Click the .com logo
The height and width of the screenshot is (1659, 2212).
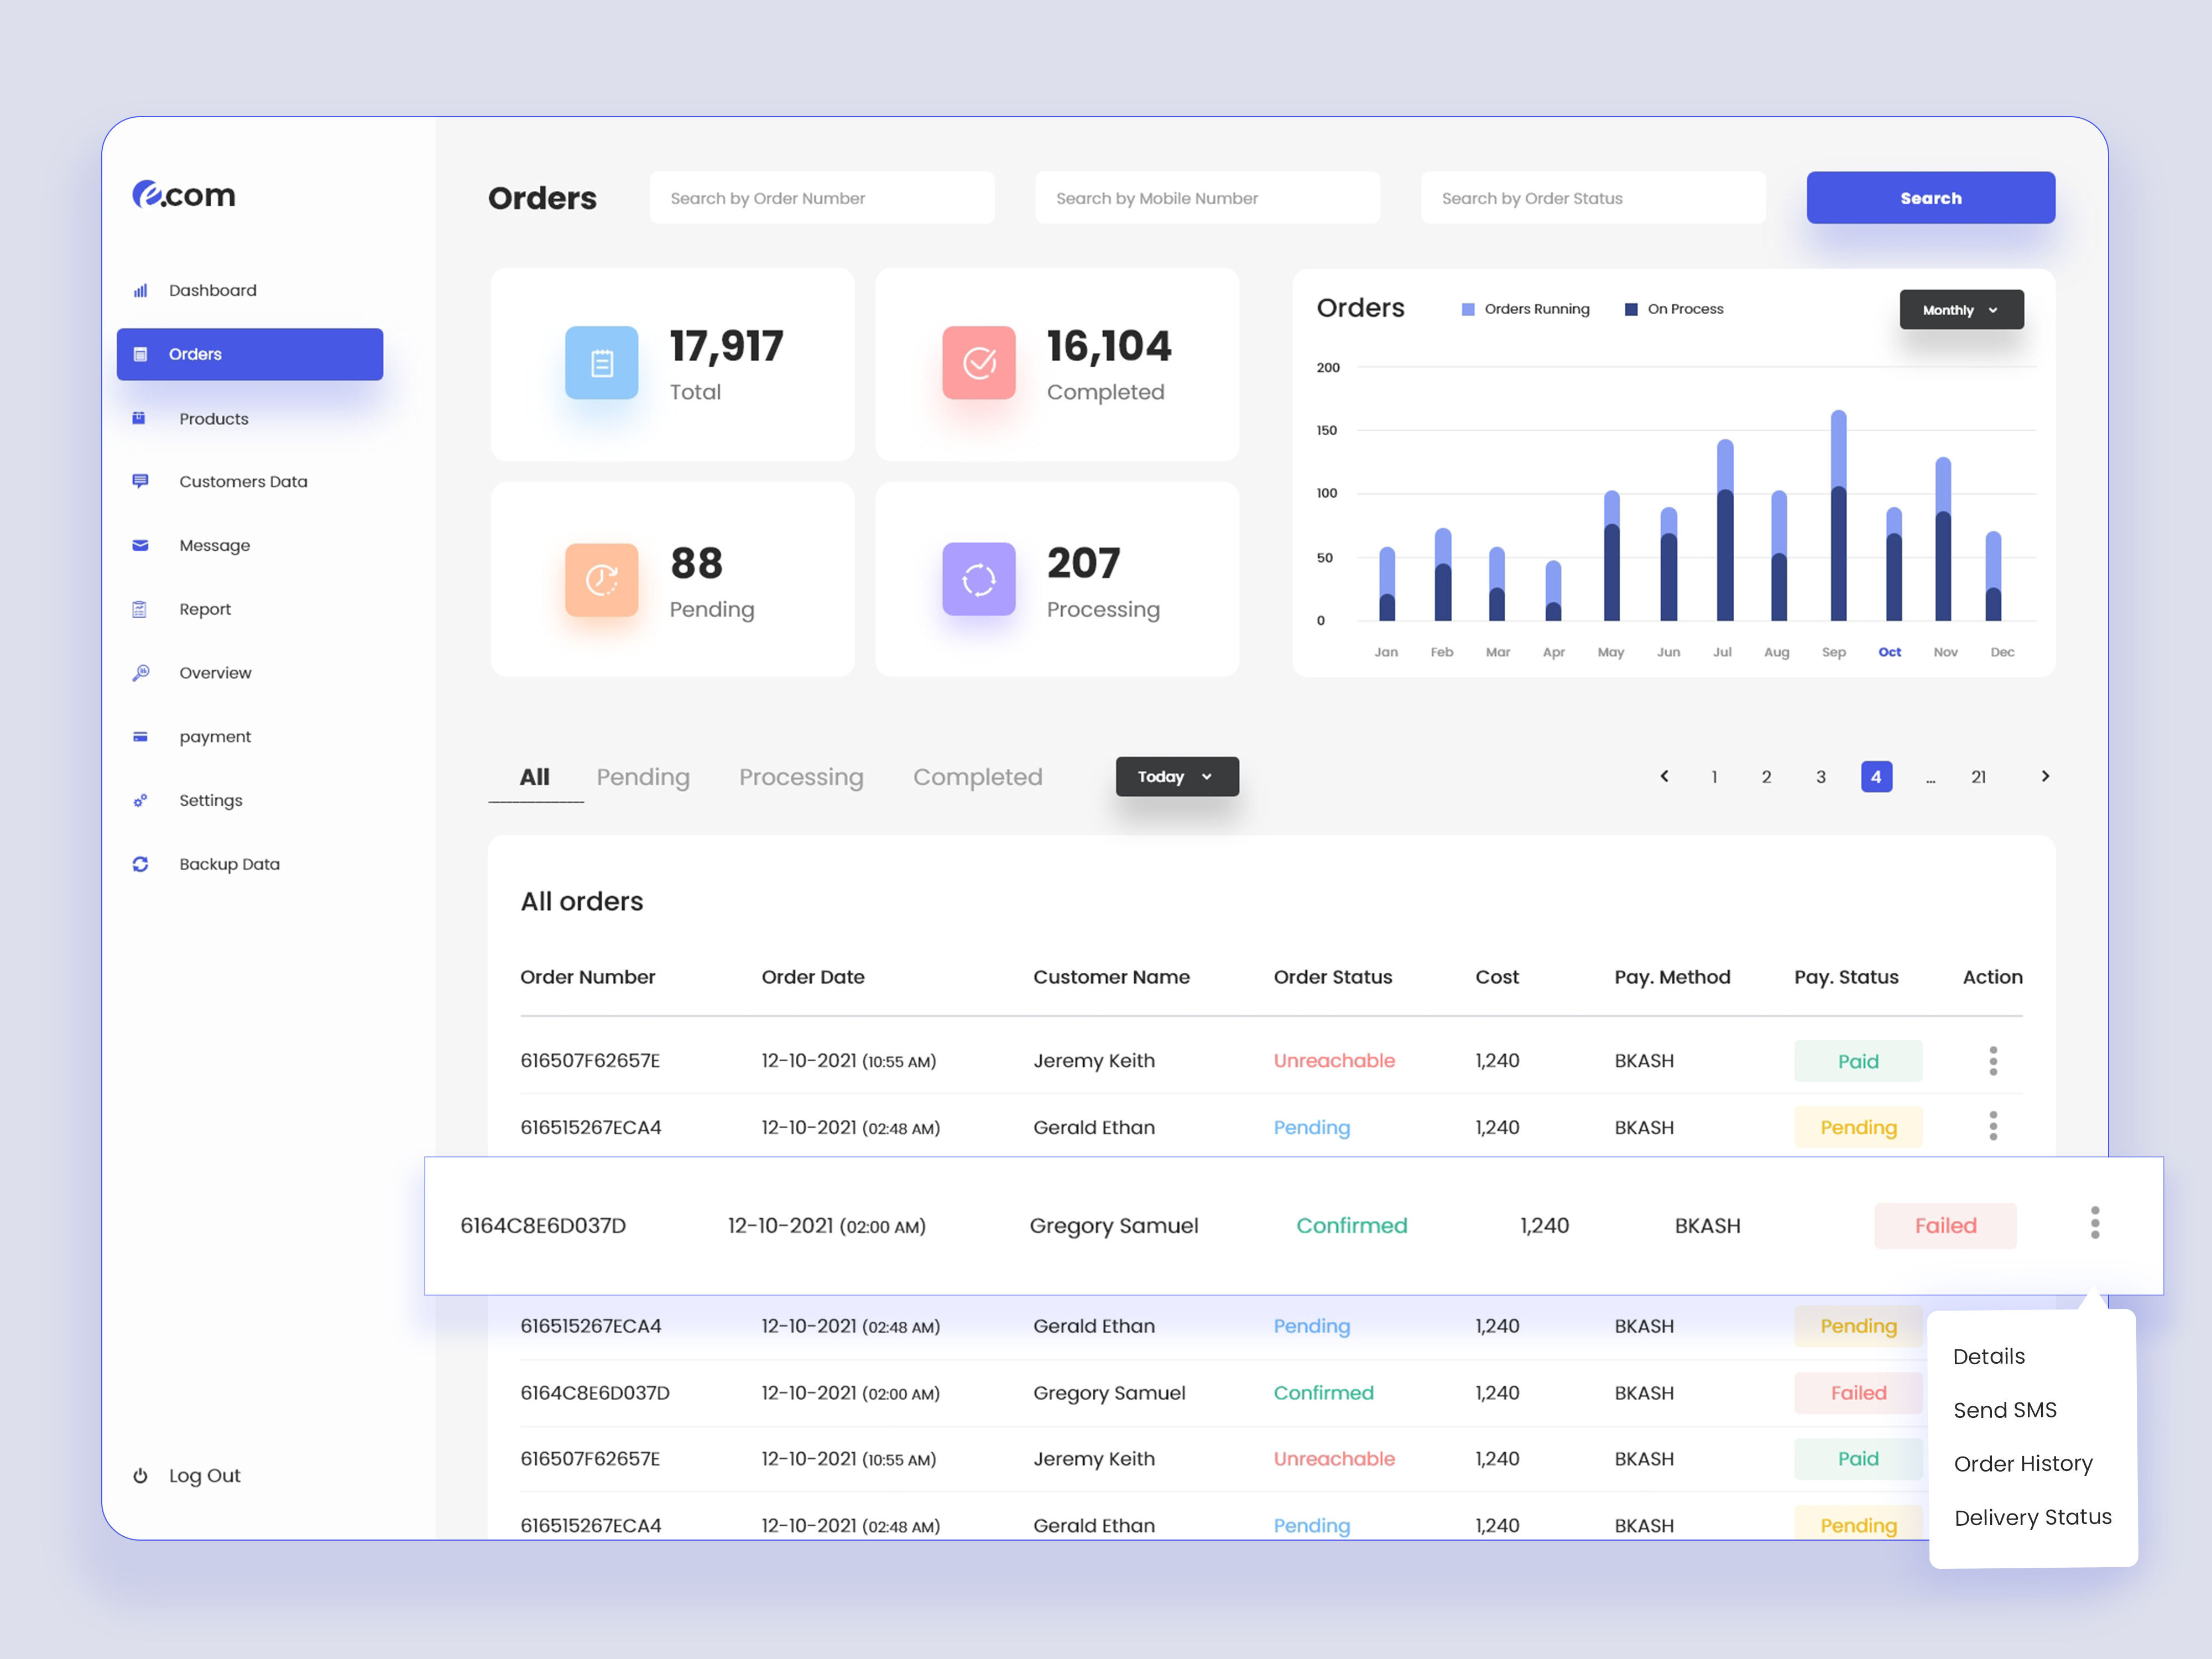(184, 194)
